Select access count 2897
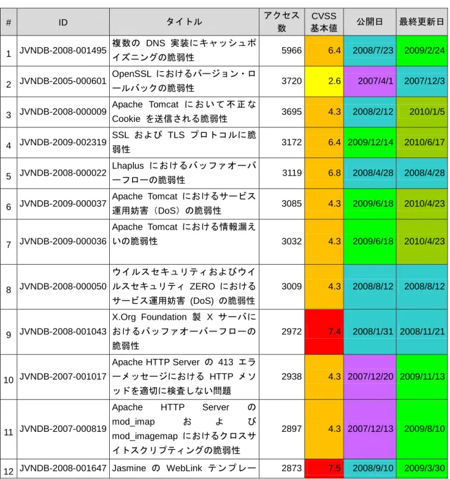 [x=281, y=429]
